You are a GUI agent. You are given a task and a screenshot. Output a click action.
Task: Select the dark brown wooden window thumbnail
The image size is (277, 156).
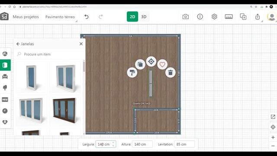click(65, 110)
